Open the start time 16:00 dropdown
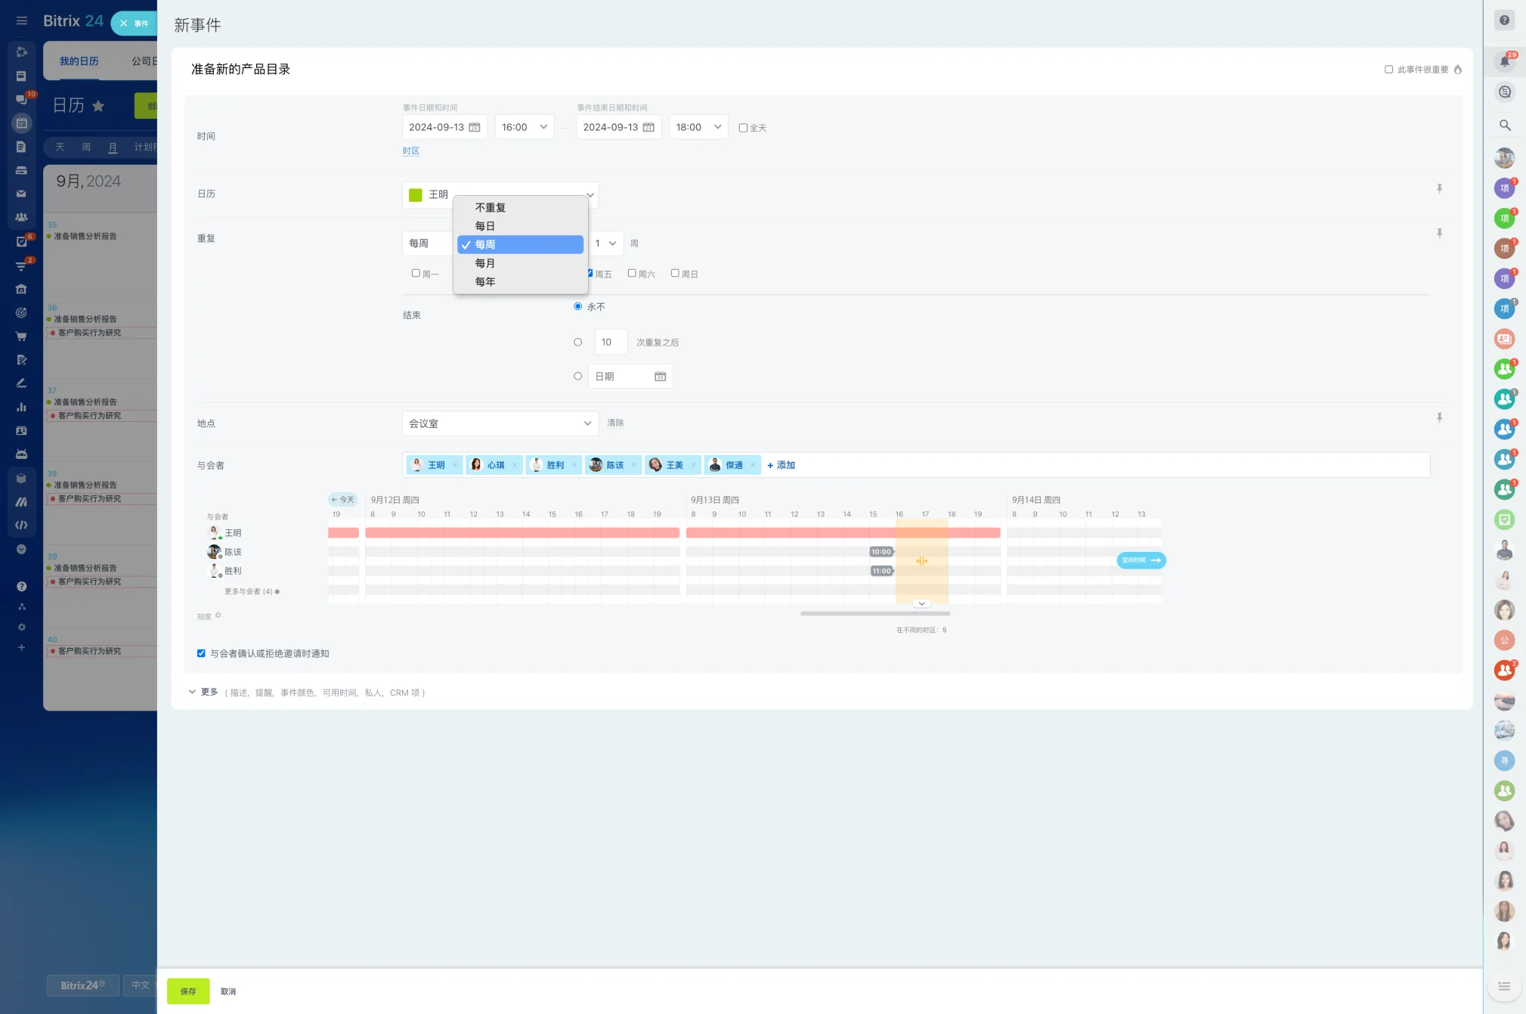Viewport: 1526px width, 1014px height. point(525,127)
